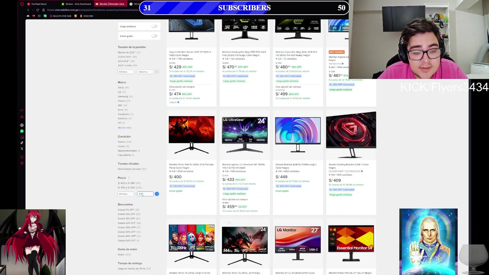Click the X (Twitter) icon in Opera sidebar
This screenshot has height=275, width=489.
pyautogui.click(x=22, y=149)
